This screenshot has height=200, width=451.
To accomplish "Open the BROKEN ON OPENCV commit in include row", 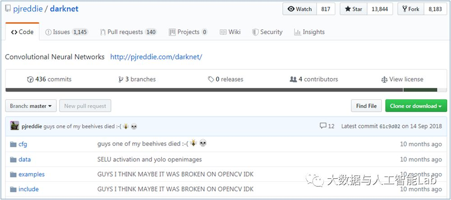I will click(x=175, y=189).
